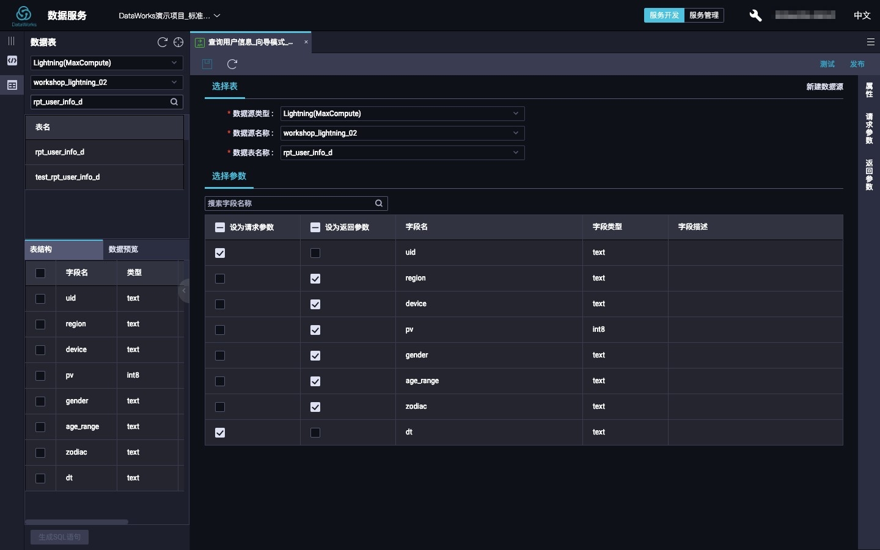Open left Lightning(MaxCompute) type dropdown
This screenshot has height=550, width=880.
click(107, 63)
